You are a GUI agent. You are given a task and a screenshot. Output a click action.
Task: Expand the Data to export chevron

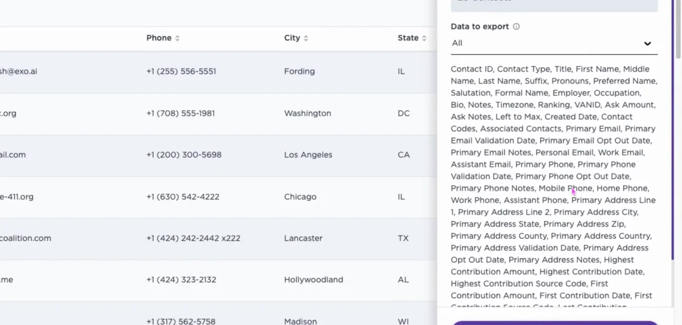[x=647, y=44]
